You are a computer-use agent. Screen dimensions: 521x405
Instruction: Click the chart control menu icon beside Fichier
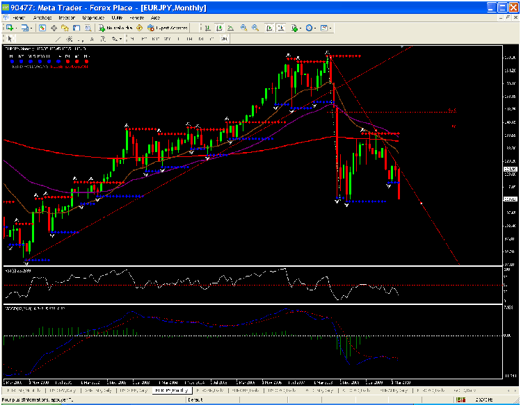pyautogui.click(x=6, y=17)
